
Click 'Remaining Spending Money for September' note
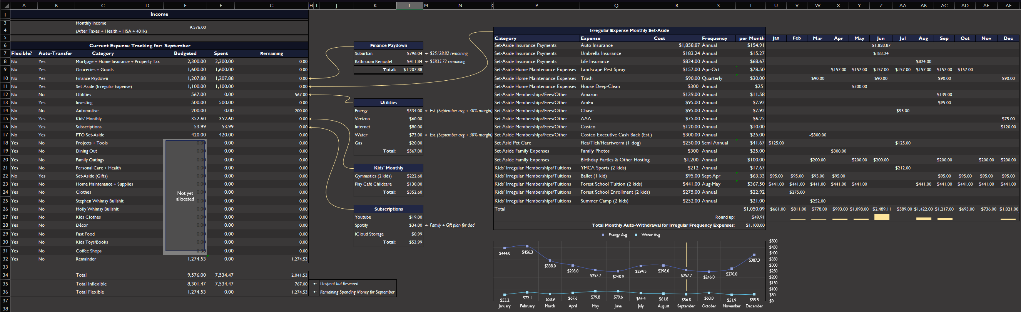pos(357,292)
